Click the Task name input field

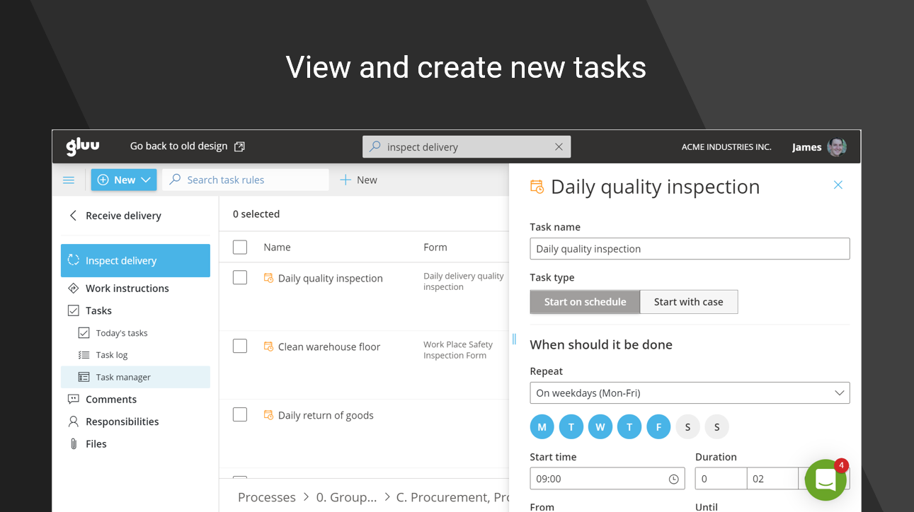[689, 249]
